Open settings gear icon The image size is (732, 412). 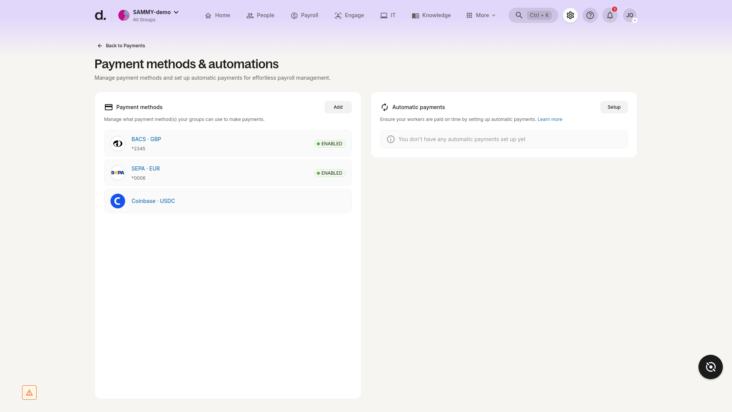click(x=570, y=15)
